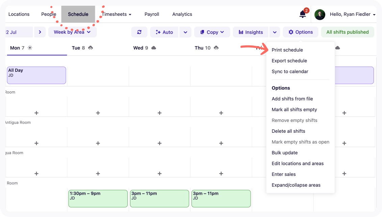Select Delete all shifts in Options menu
382x217 pixels.
click(x=288, y=131)
